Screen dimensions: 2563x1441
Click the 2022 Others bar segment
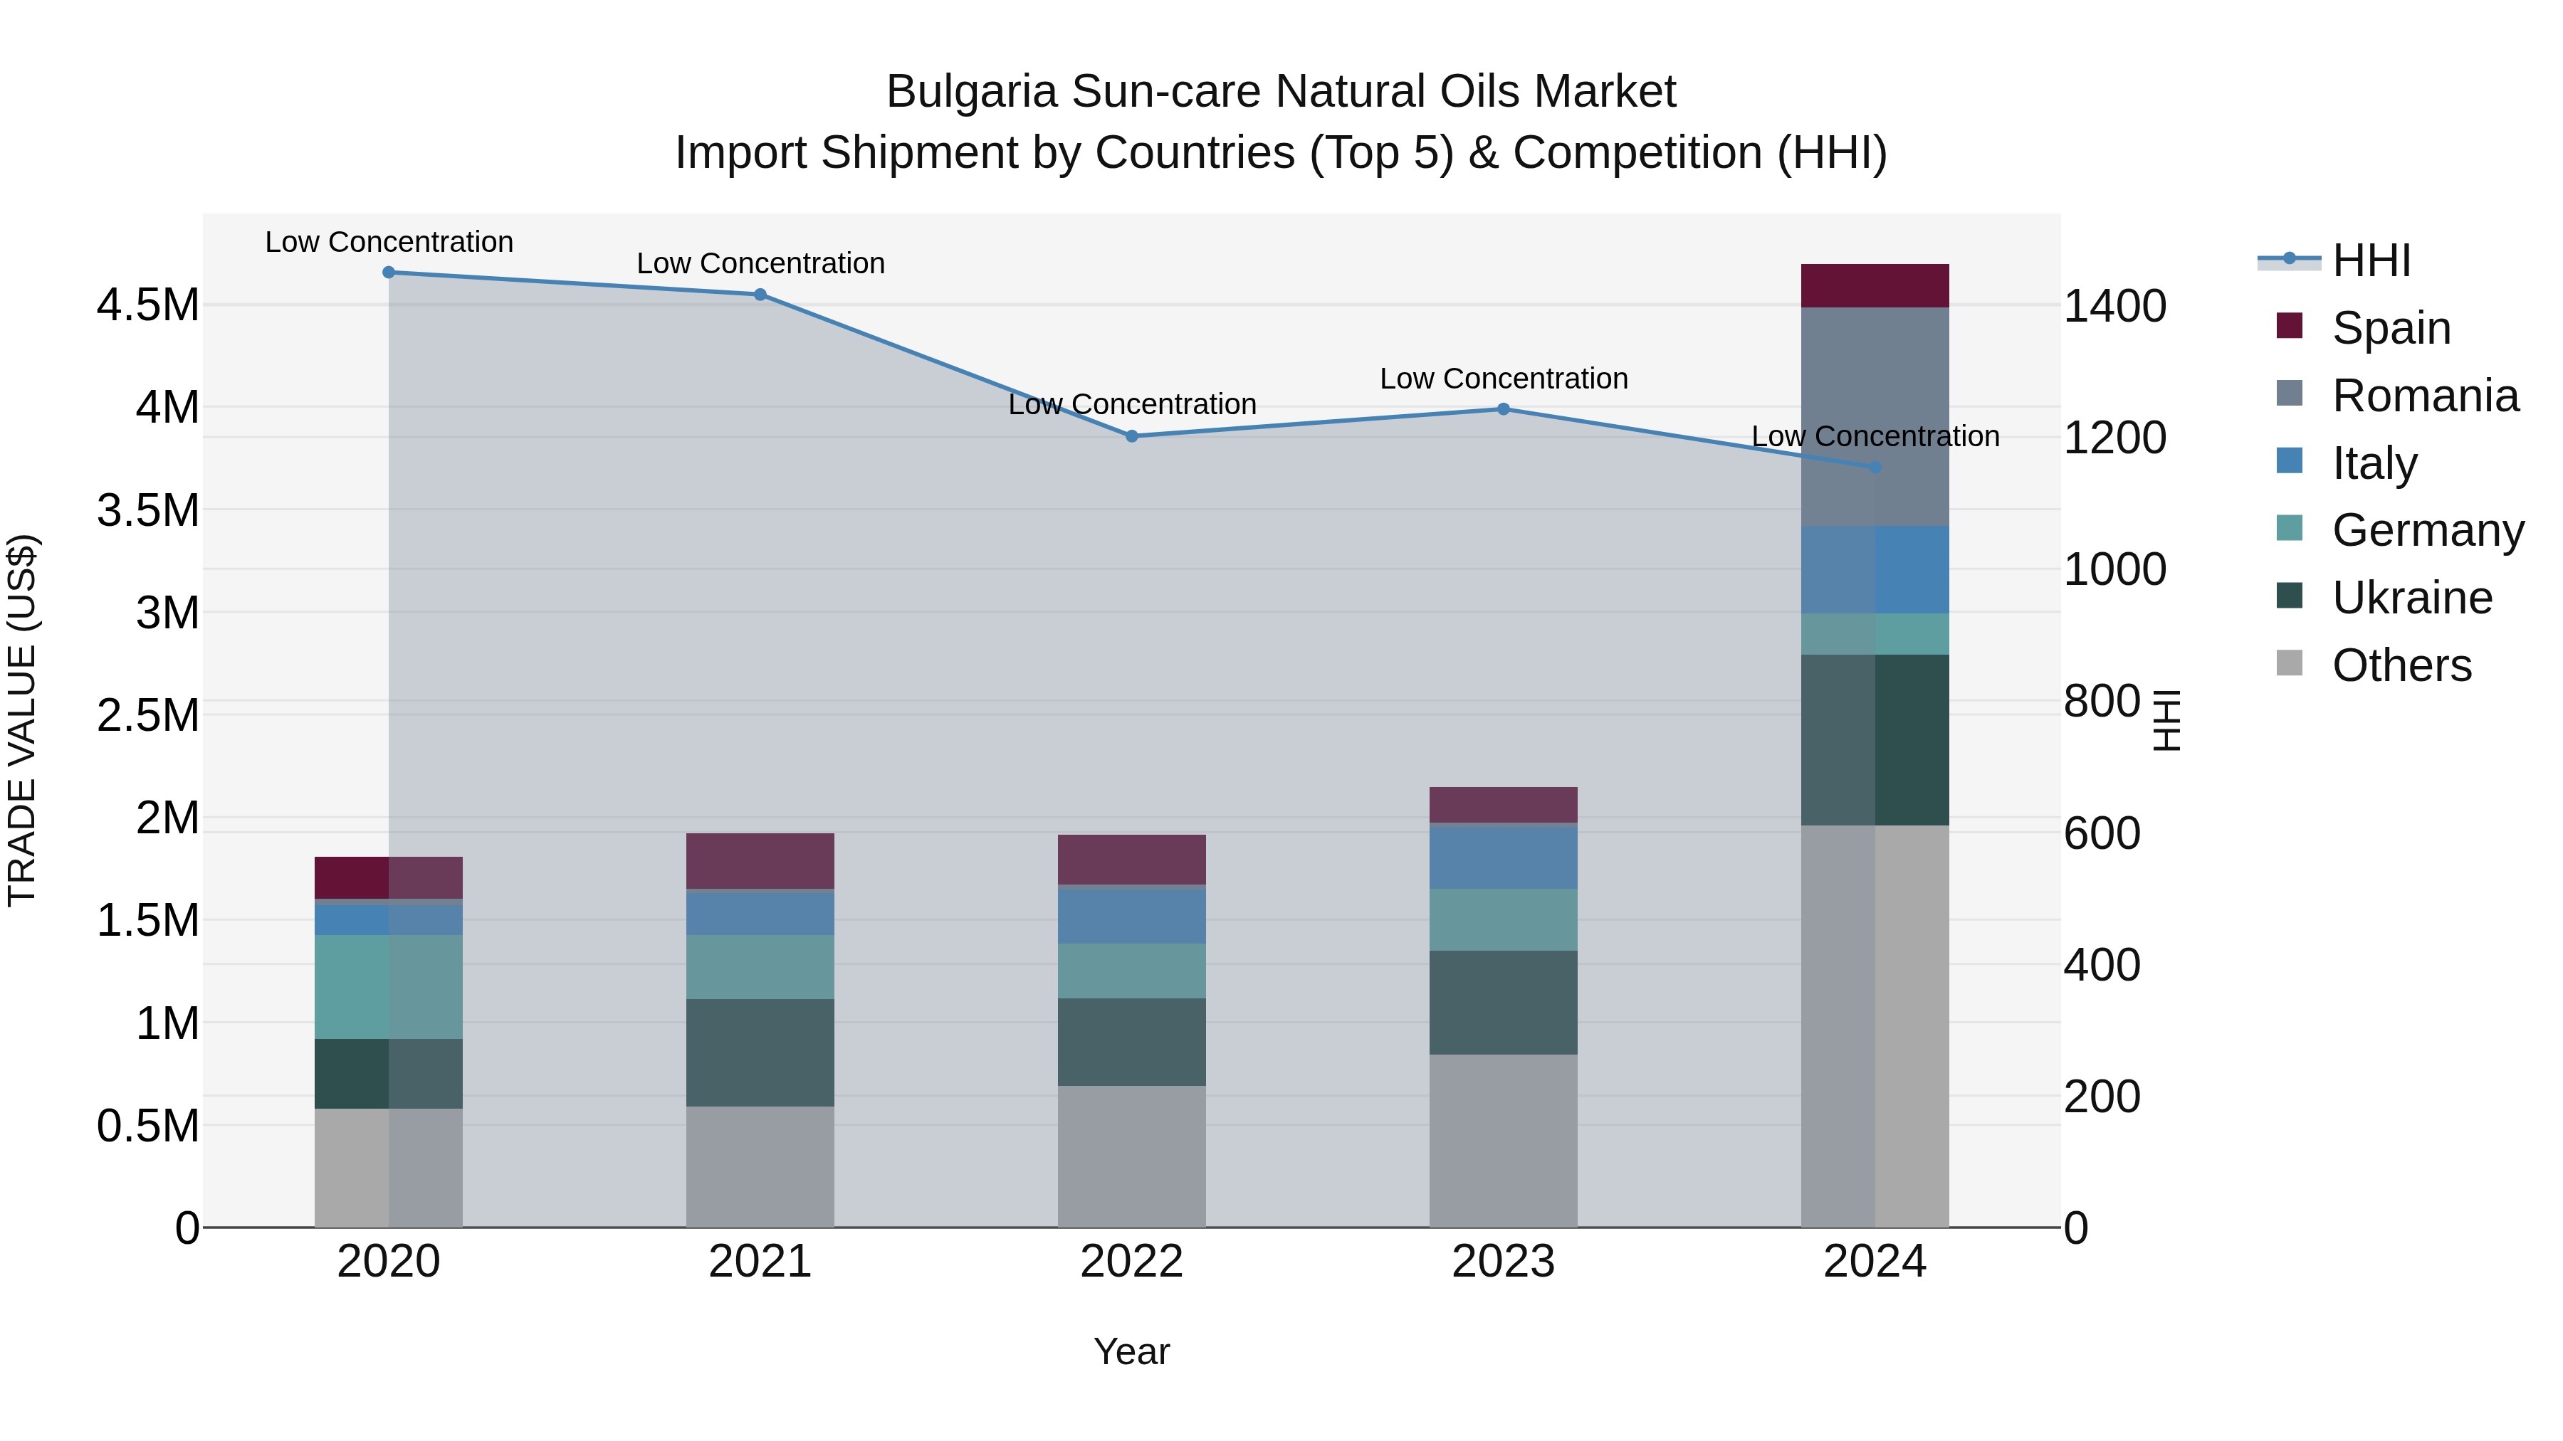(1131, 1156)
